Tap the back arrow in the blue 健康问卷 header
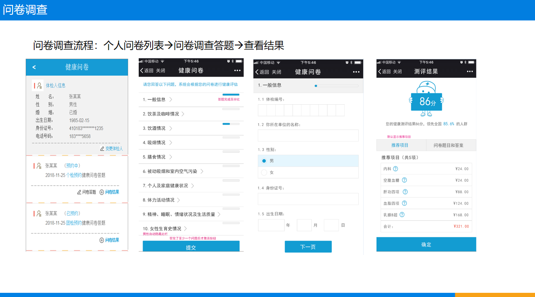Screen dimensions: 535x297 [x=34, y=67]
